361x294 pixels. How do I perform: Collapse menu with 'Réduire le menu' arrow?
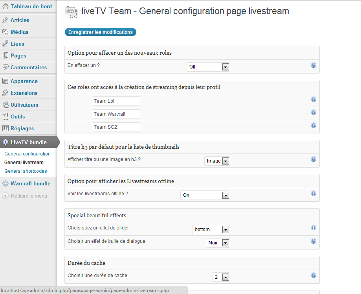click(x=5, y=196)
